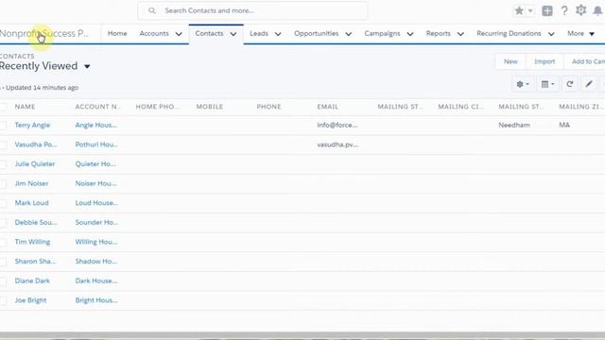605x340 pixels.
Task: Select the Diane Dark row checkbox
Action: click(3, 281)
